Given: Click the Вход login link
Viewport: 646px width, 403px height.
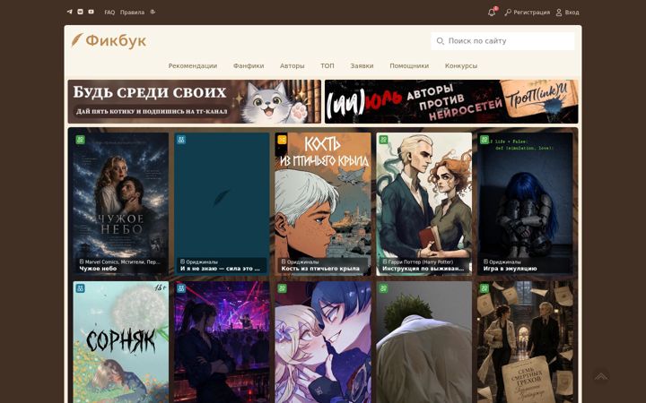Looking at the screenshot, I should click(572, 13).
